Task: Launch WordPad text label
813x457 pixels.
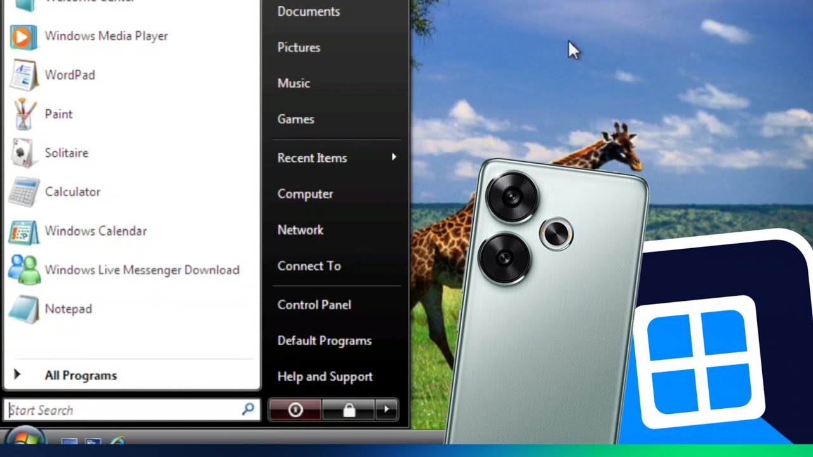Action: coord(70,75)
